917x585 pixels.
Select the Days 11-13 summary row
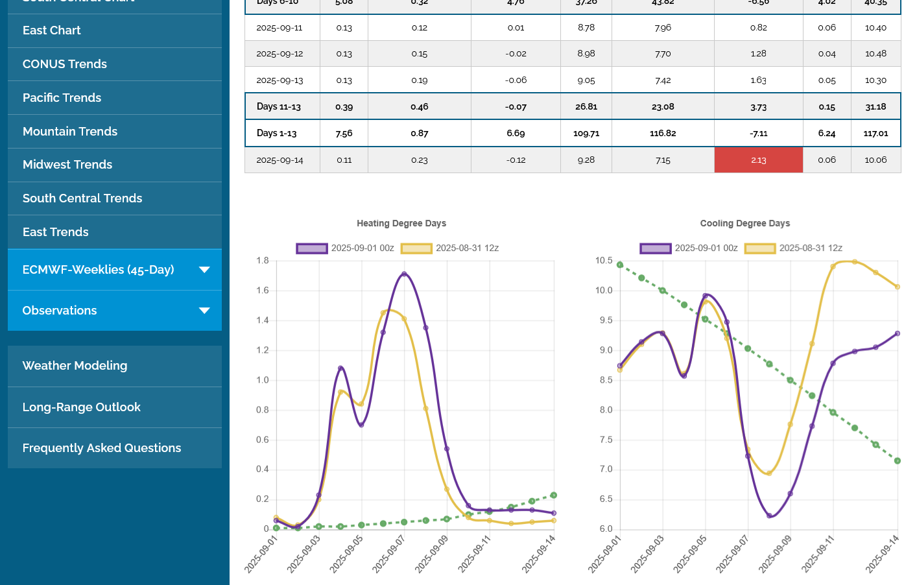coord(279,106)
